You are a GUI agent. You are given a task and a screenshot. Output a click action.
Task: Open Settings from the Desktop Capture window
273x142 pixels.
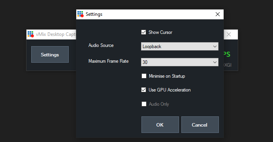(50, 54)
